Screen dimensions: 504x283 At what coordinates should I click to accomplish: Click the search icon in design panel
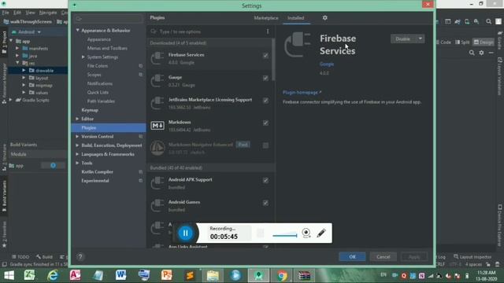[472, 53]
